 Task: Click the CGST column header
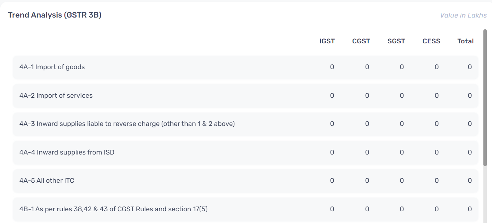[361, 41]
